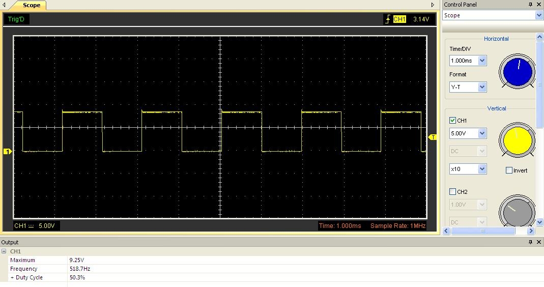This screenshot has height=287, width=544.
Task: Click the yellow CH1 vertical knob
Action: (x=518, y=140)
